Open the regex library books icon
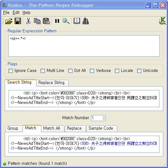The width and height of the screenshot is (168, 168). tap(85, 21)
